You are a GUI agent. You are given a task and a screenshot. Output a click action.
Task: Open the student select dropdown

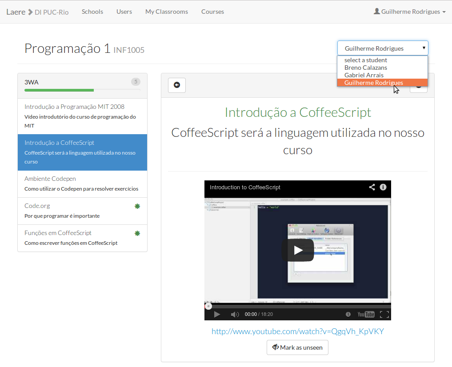(x=383, y=48)
